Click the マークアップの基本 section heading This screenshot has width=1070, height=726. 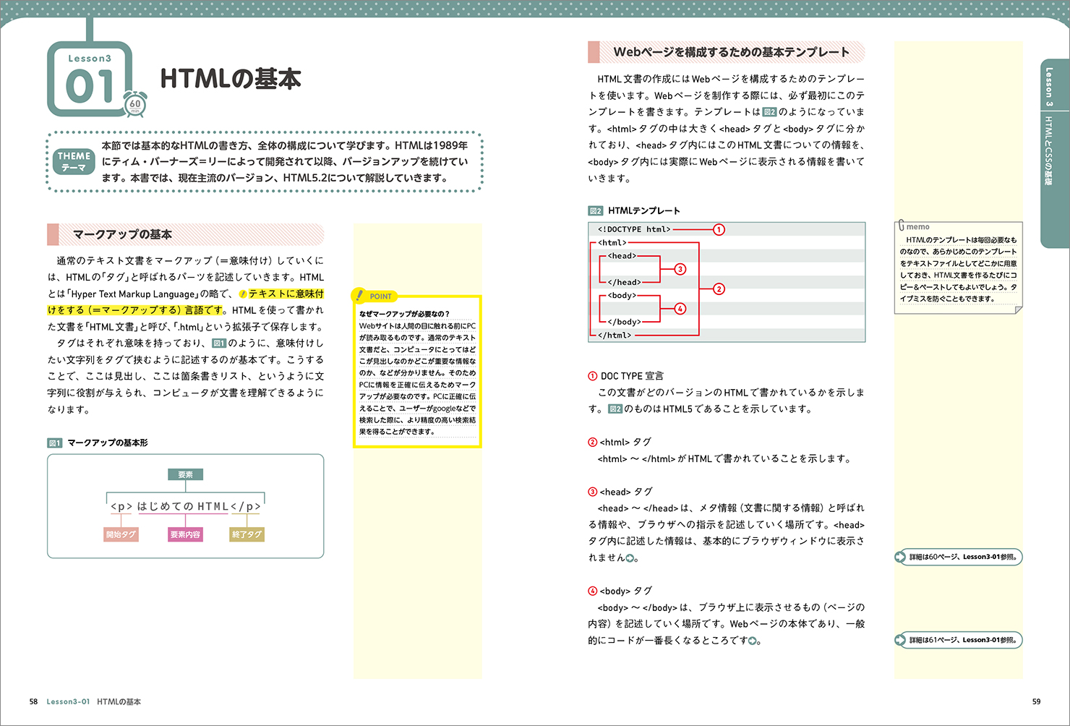[x=122, y=234]
